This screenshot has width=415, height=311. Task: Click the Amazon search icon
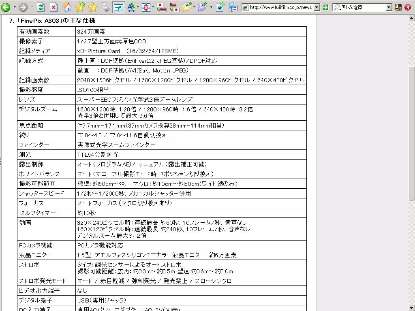398,7
